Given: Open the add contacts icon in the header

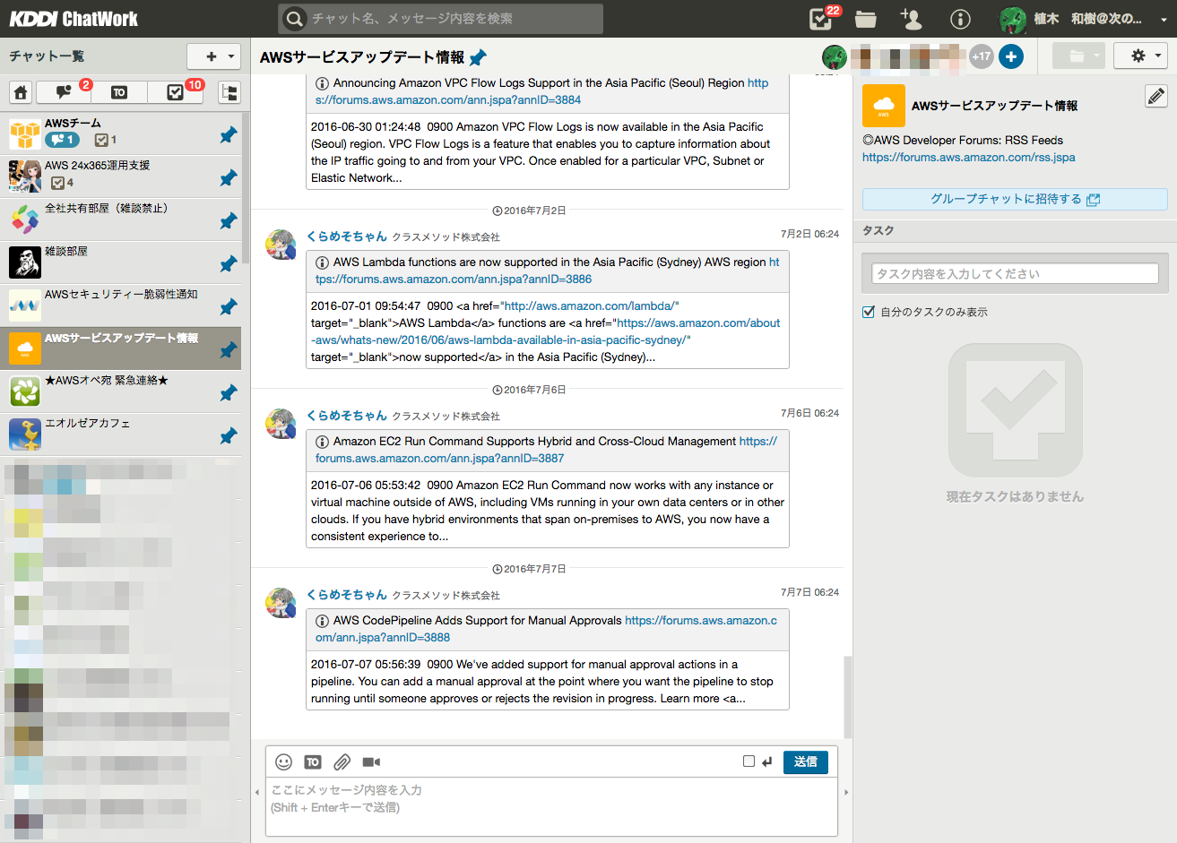Looking at the screenshot, I should point(911,19).
